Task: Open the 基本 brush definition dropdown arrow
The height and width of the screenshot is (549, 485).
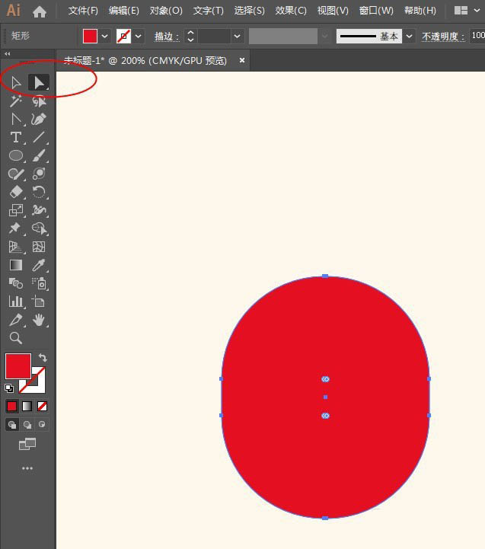Action: [x=409, y=36]
